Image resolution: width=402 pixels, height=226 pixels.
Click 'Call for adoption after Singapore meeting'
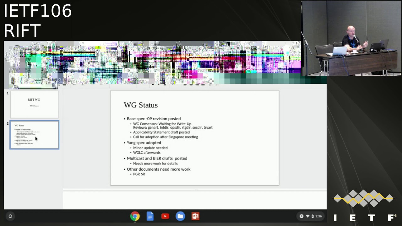pos(166,137)
